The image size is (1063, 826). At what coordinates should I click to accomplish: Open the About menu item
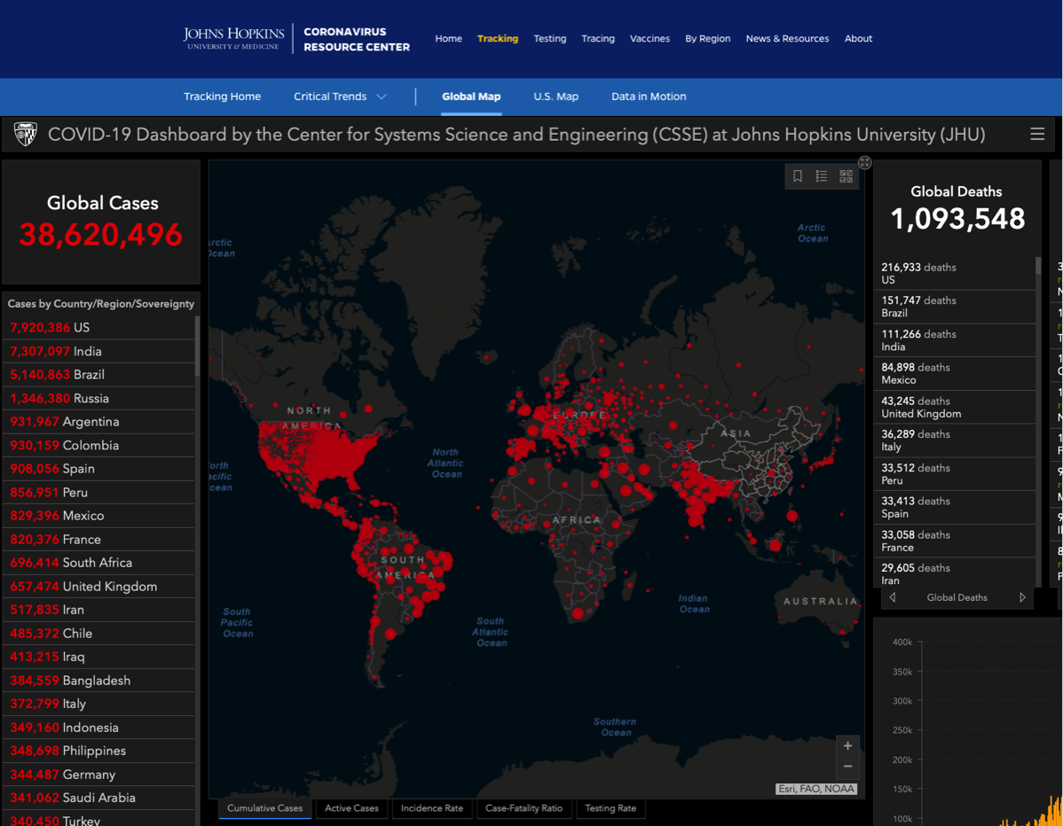pyautogui.click(x=858, y=39)
